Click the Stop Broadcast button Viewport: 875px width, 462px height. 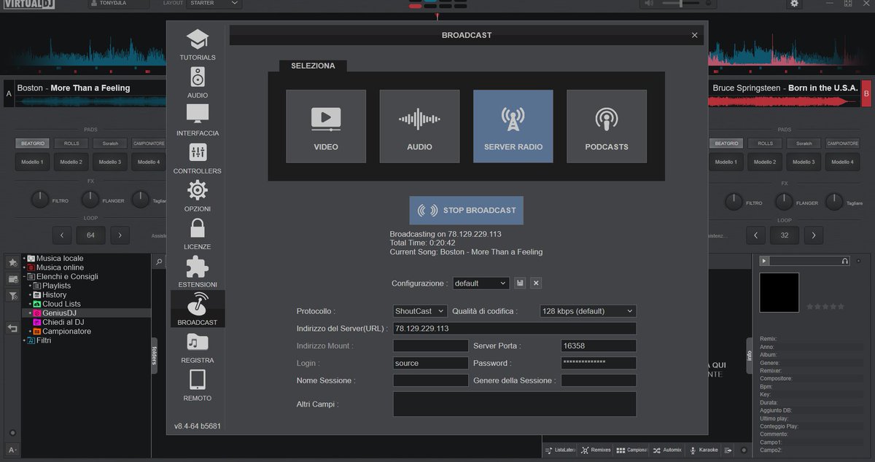pyautogui.click(x=466, y=211)
